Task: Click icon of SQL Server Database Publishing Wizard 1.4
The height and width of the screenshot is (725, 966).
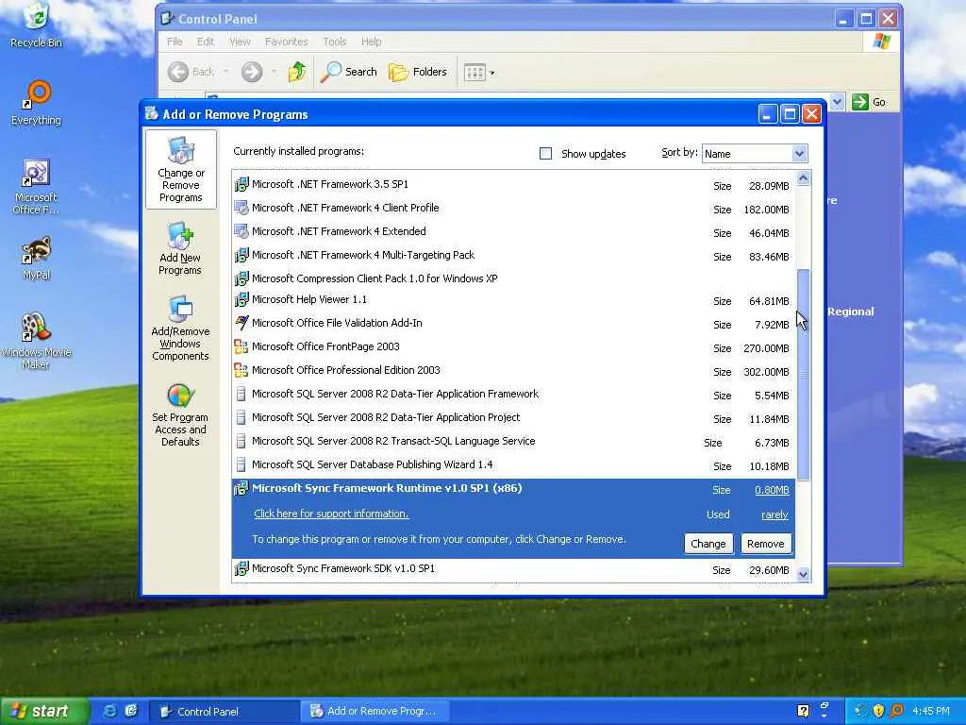Action: [x=241, y=464]
